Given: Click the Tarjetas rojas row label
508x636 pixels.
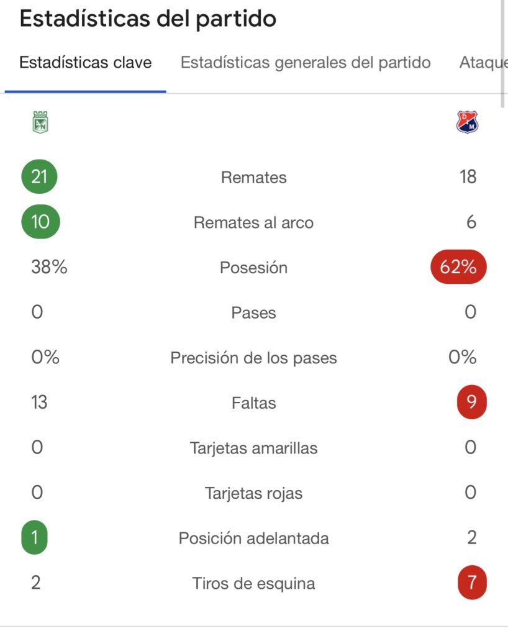Looking at the screenshot, I should (253, 494).
